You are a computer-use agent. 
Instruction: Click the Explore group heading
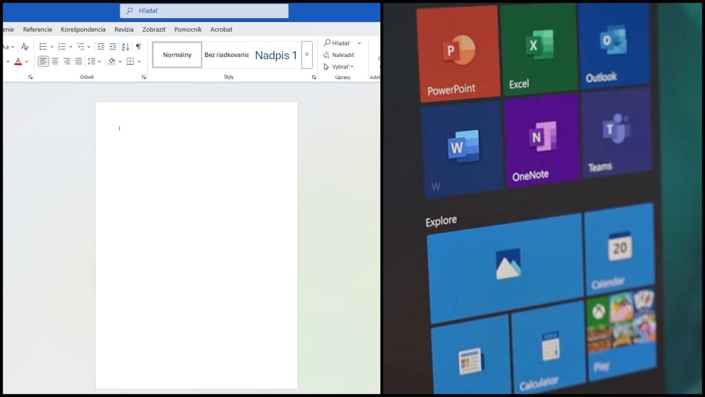tap(441, 221)
